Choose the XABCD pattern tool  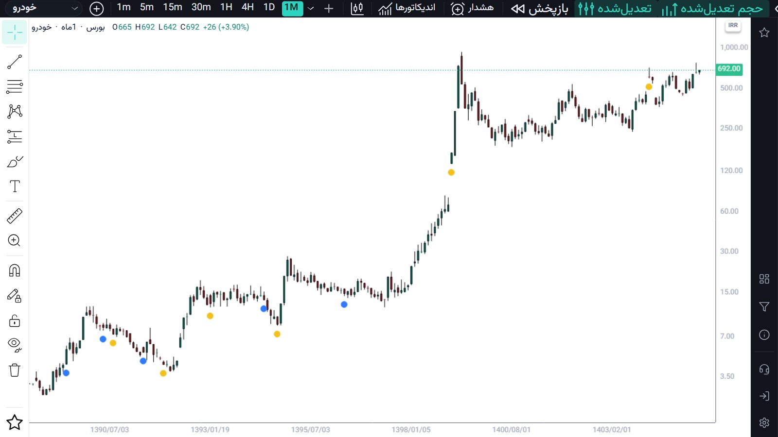pyautogui.click(x=15, y=111)
